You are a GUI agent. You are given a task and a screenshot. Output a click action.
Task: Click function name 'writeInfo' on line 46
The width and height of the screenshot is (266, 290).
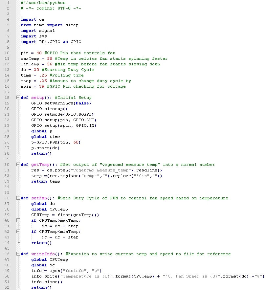43,254
